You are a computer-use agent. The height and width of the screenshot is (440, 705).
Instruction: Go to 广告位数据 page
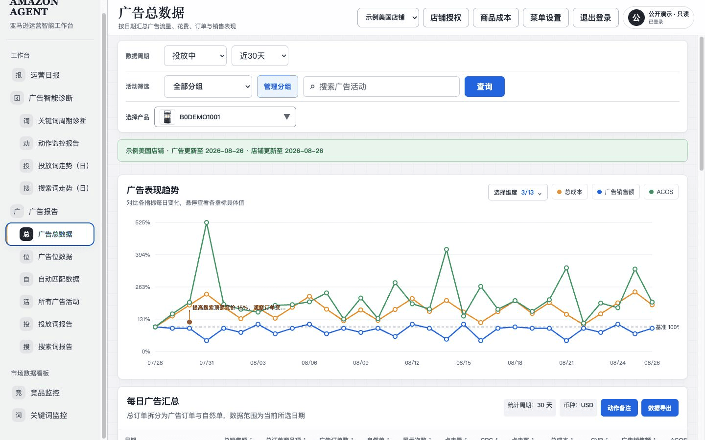[x=50, y=257]
